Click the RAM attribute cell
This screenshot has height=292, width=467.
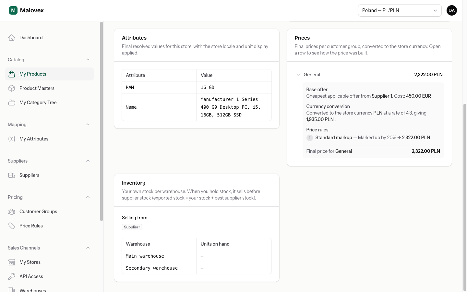(x=159, y=87)
